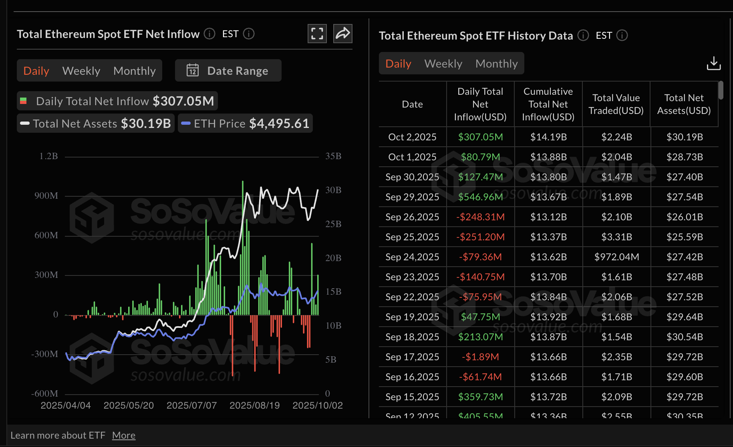
Task: Click the history table vertical scrollbar
Action: coord(721,90)
